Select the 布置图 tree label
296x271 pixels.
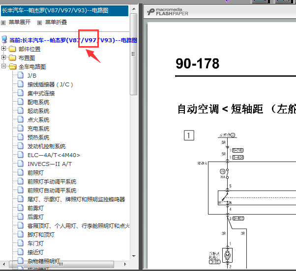coord(27,58)
